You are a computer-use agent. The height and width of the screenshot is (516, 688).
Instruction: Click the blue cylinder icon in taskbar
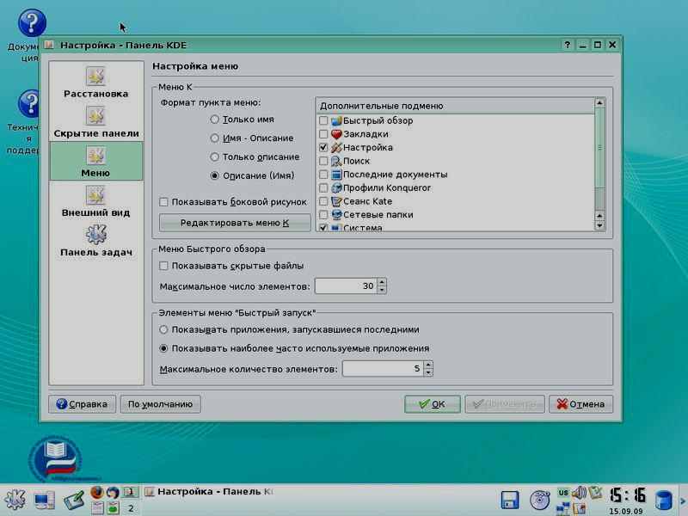click(663, 501)
